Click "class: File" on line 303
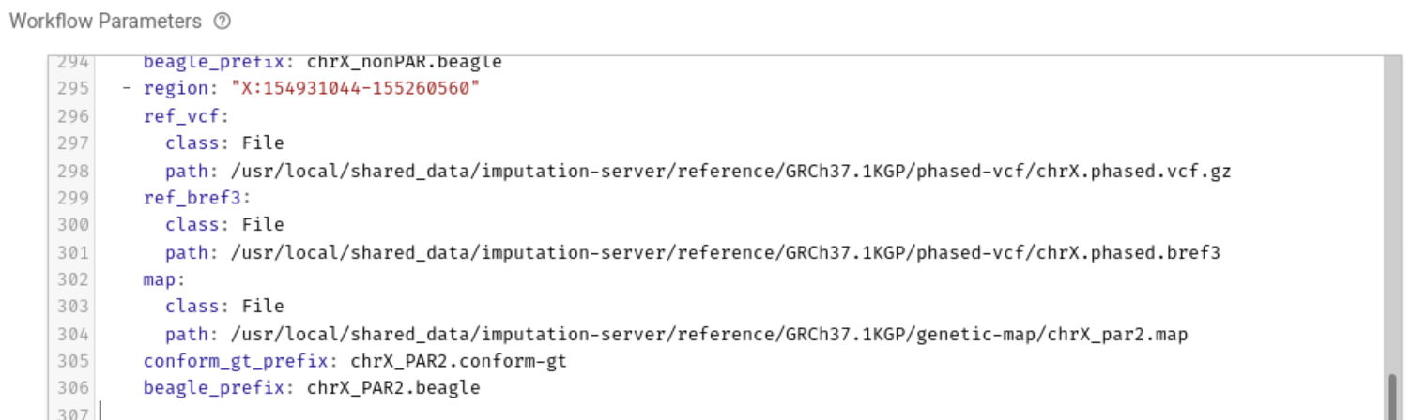This screenshot has width=1427, height=420. point(224,307)
